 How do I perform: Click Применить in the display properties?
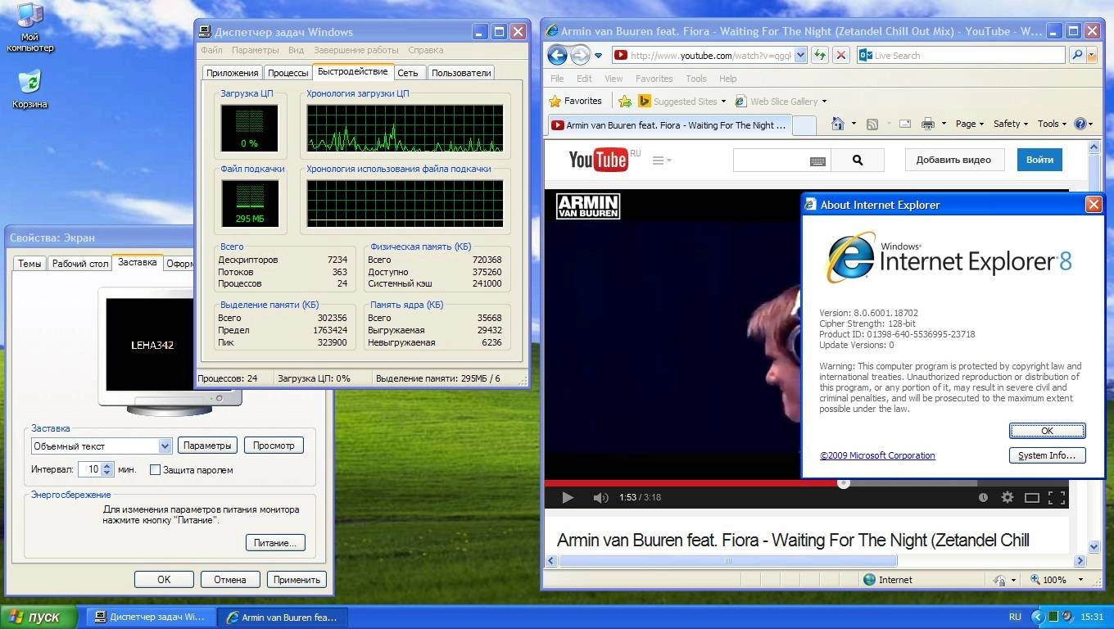(297, 580)
